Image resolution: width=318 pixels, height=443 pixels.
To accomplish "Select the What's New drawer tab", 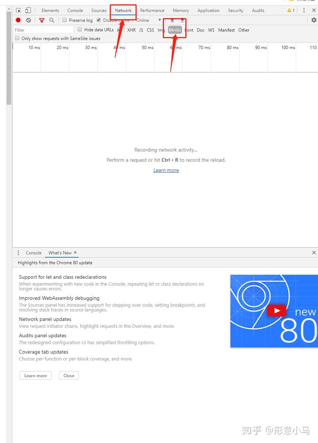I will click(60, 253).
